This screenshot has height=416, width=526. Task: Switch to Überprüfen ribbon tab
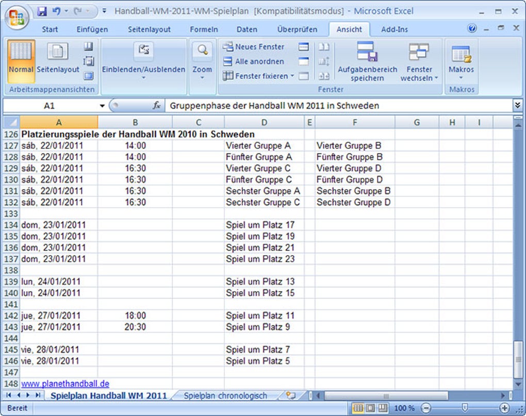pos(297,29)
